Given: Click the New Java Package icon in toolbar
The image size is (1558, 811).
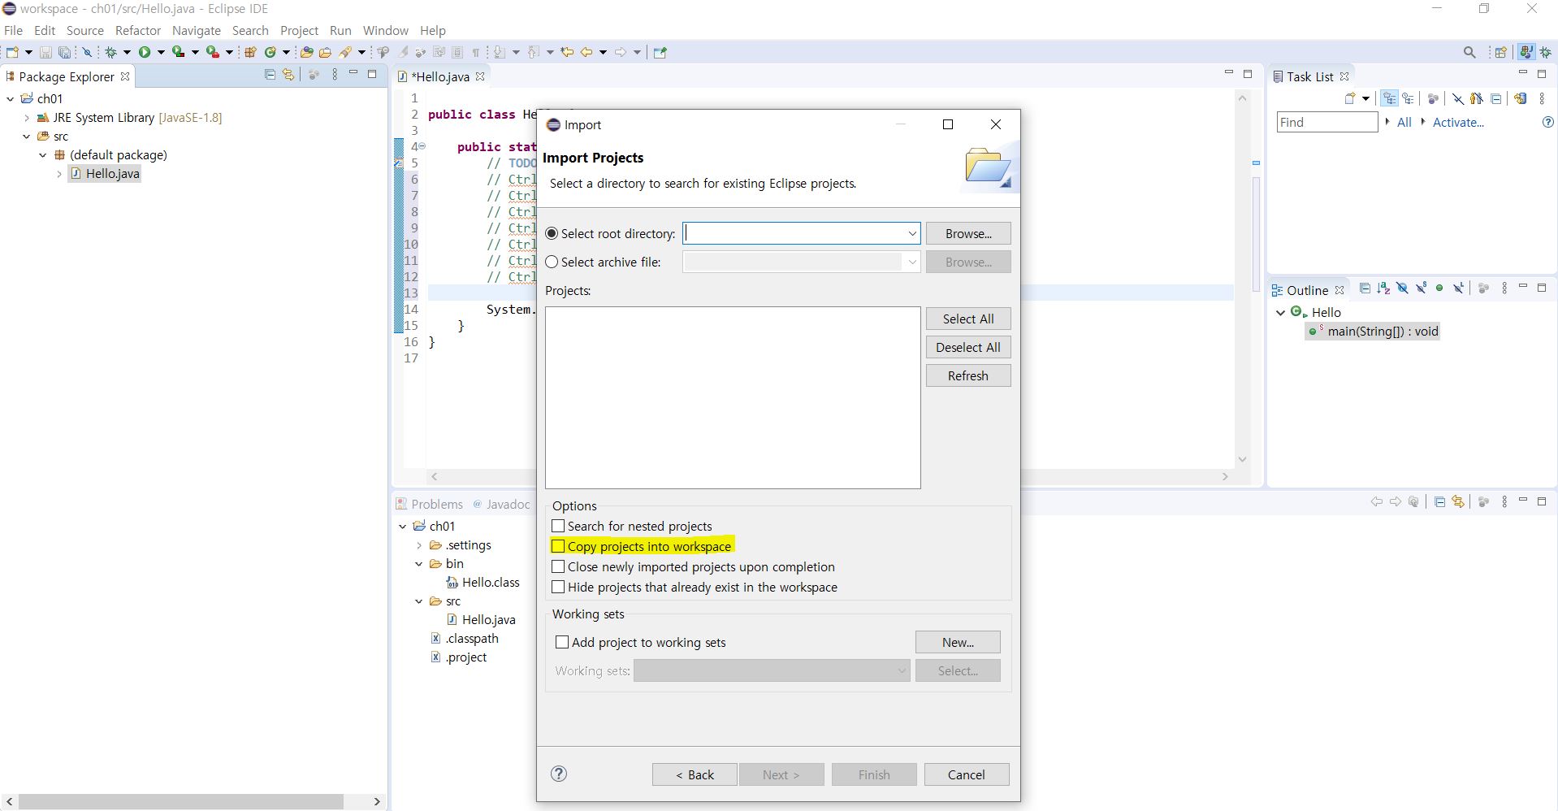Looking at the screenshot, I should [250, 52].
